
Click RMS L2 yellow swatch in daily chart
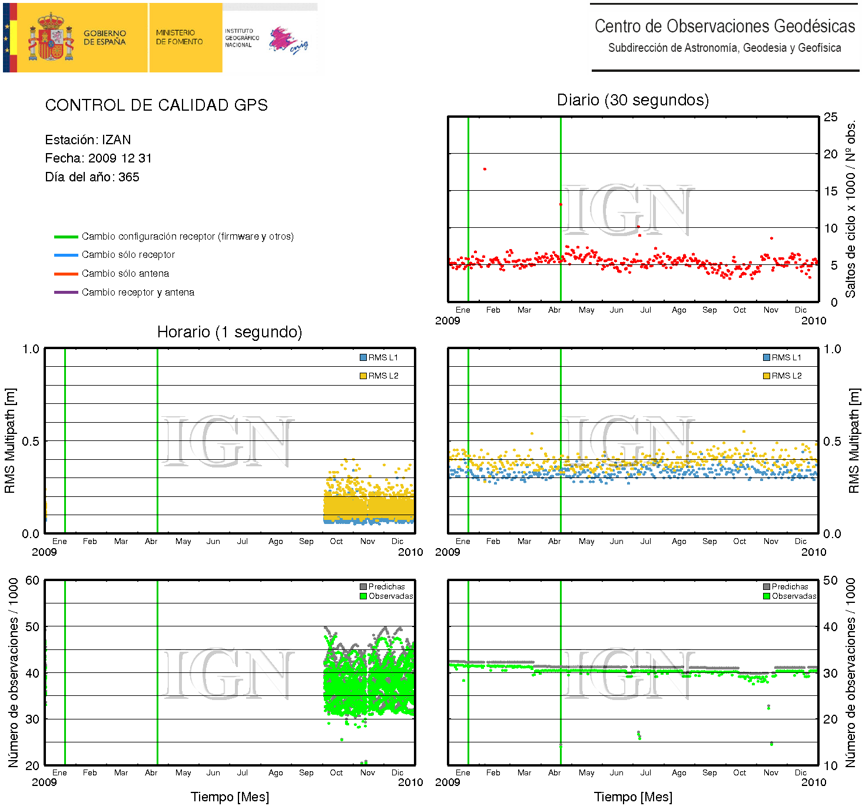click(x=767, y=376)
